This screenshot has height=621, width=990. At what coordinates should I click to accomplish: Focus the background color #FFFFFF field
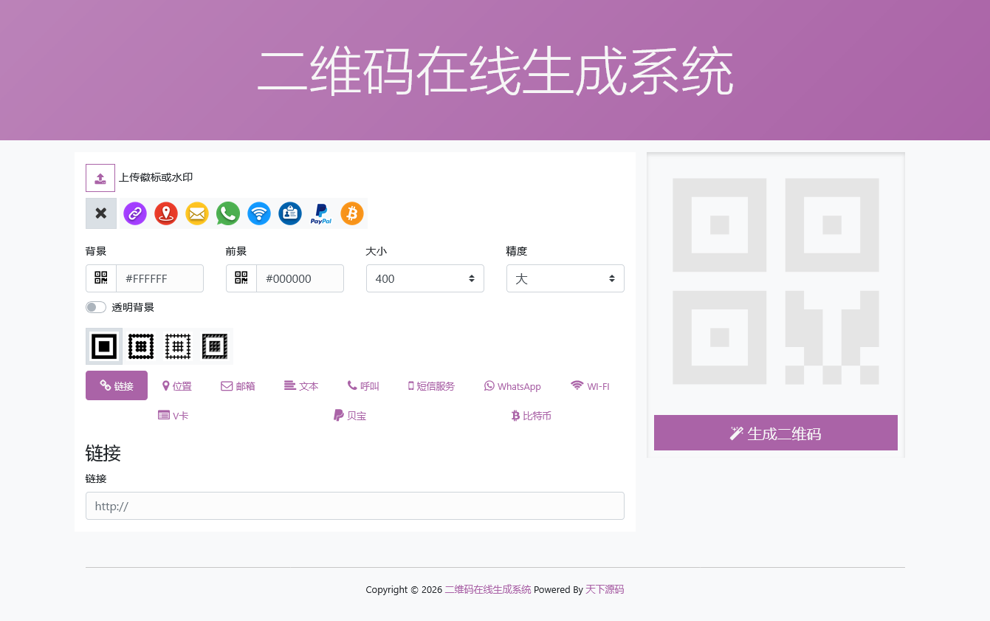click(159, 278)
